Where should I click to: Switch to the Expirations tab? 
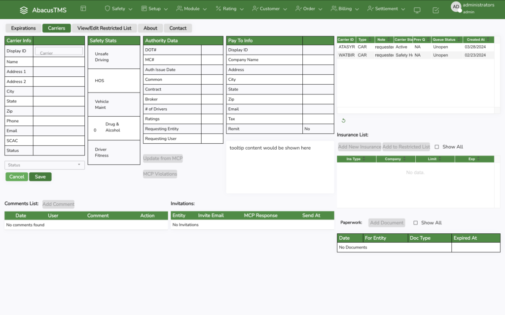[23, 28]
